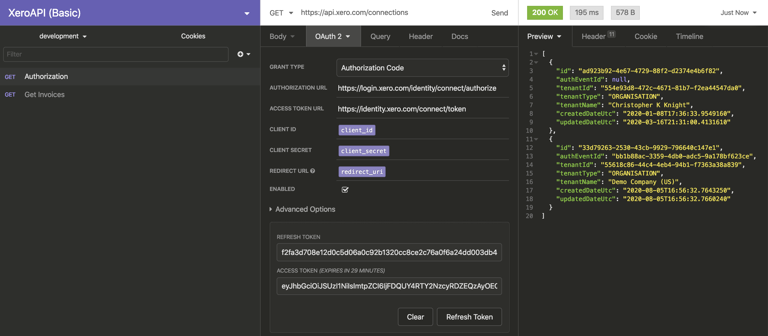Click the Access Token input field
The width and height of the screenshot is (768, 336).
(x=389, y=285)
